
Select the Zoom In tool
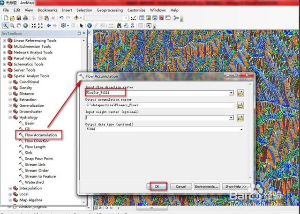click(6, 25)
